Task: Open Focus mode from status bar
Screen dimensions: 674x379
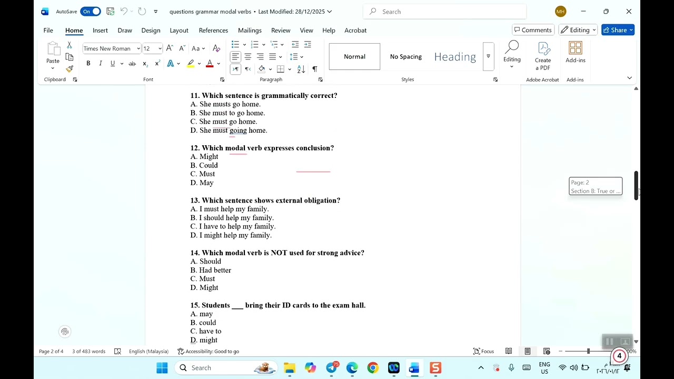Action: (x=483, y=351)
